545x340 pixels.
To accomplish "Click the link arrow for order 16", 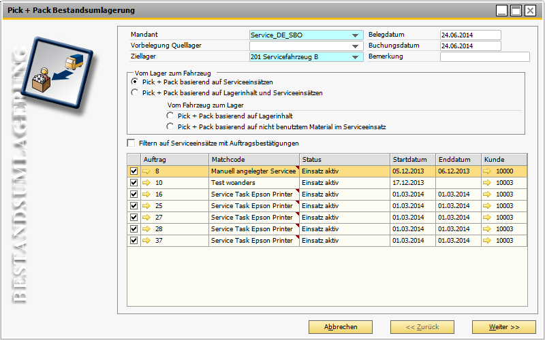I will coord(146,194).
